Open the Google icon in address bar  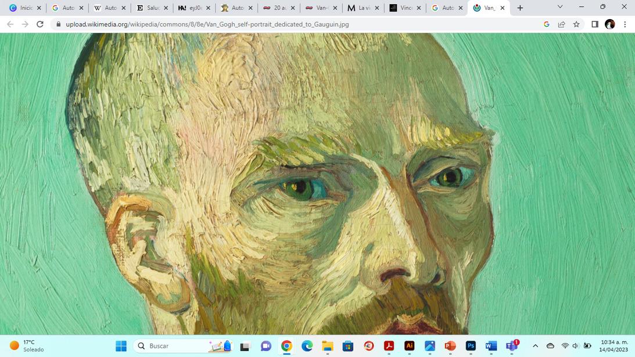pos(546,24)
